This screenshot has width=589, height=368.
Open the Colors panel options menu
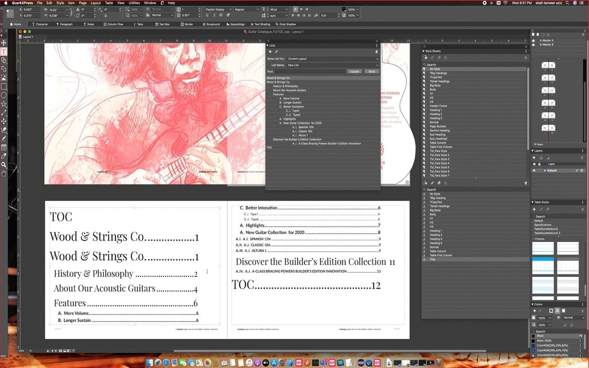click(583, 304)
